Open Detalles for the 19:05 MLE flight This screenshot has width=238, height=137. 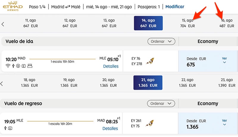110,128
